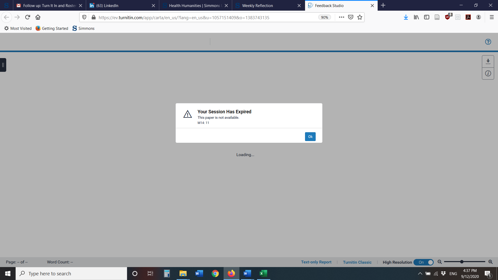Toggle the Firefox sidebar open

click(427, 17)
